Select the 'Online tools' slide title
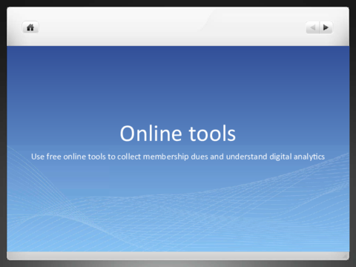This screenshot has width=356, height=267. (x=178, y=133)
